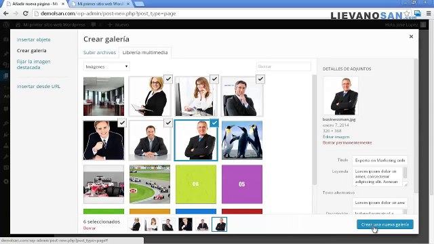The height and width of the screenshot is (244, 434).
Task: Click Borrar permanentemente link
Action: point(347,142)
